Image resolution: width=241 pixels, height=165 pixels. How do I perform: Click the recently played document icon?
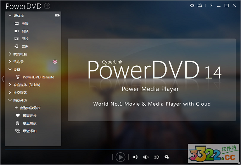[18, 123]
